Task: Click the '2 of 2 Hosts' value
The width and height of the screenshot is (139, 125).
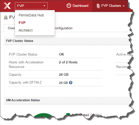Action: (68, 62)
